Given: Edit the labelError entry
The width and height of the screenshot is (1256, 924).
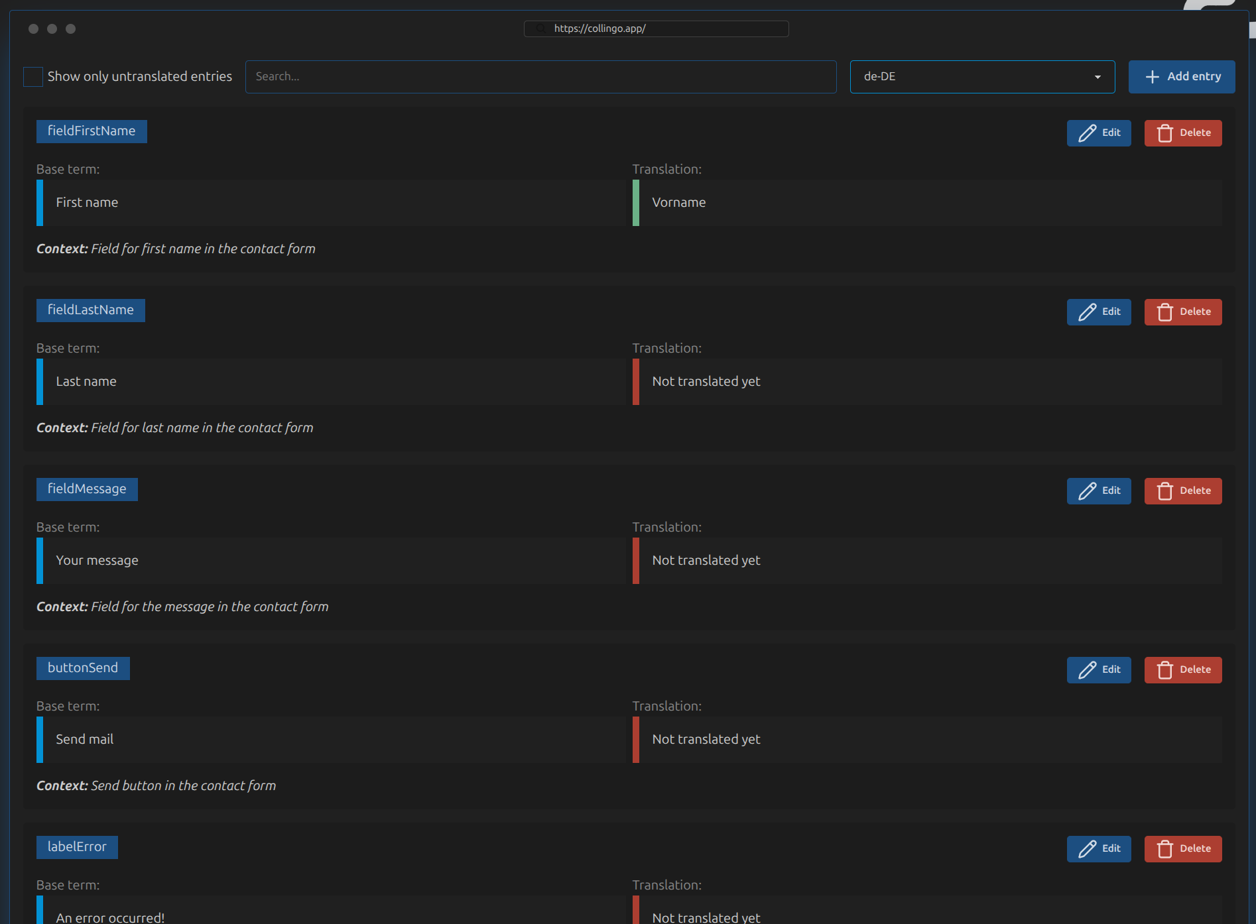Looking at the screenshot, I should [x=1099, y=849].
